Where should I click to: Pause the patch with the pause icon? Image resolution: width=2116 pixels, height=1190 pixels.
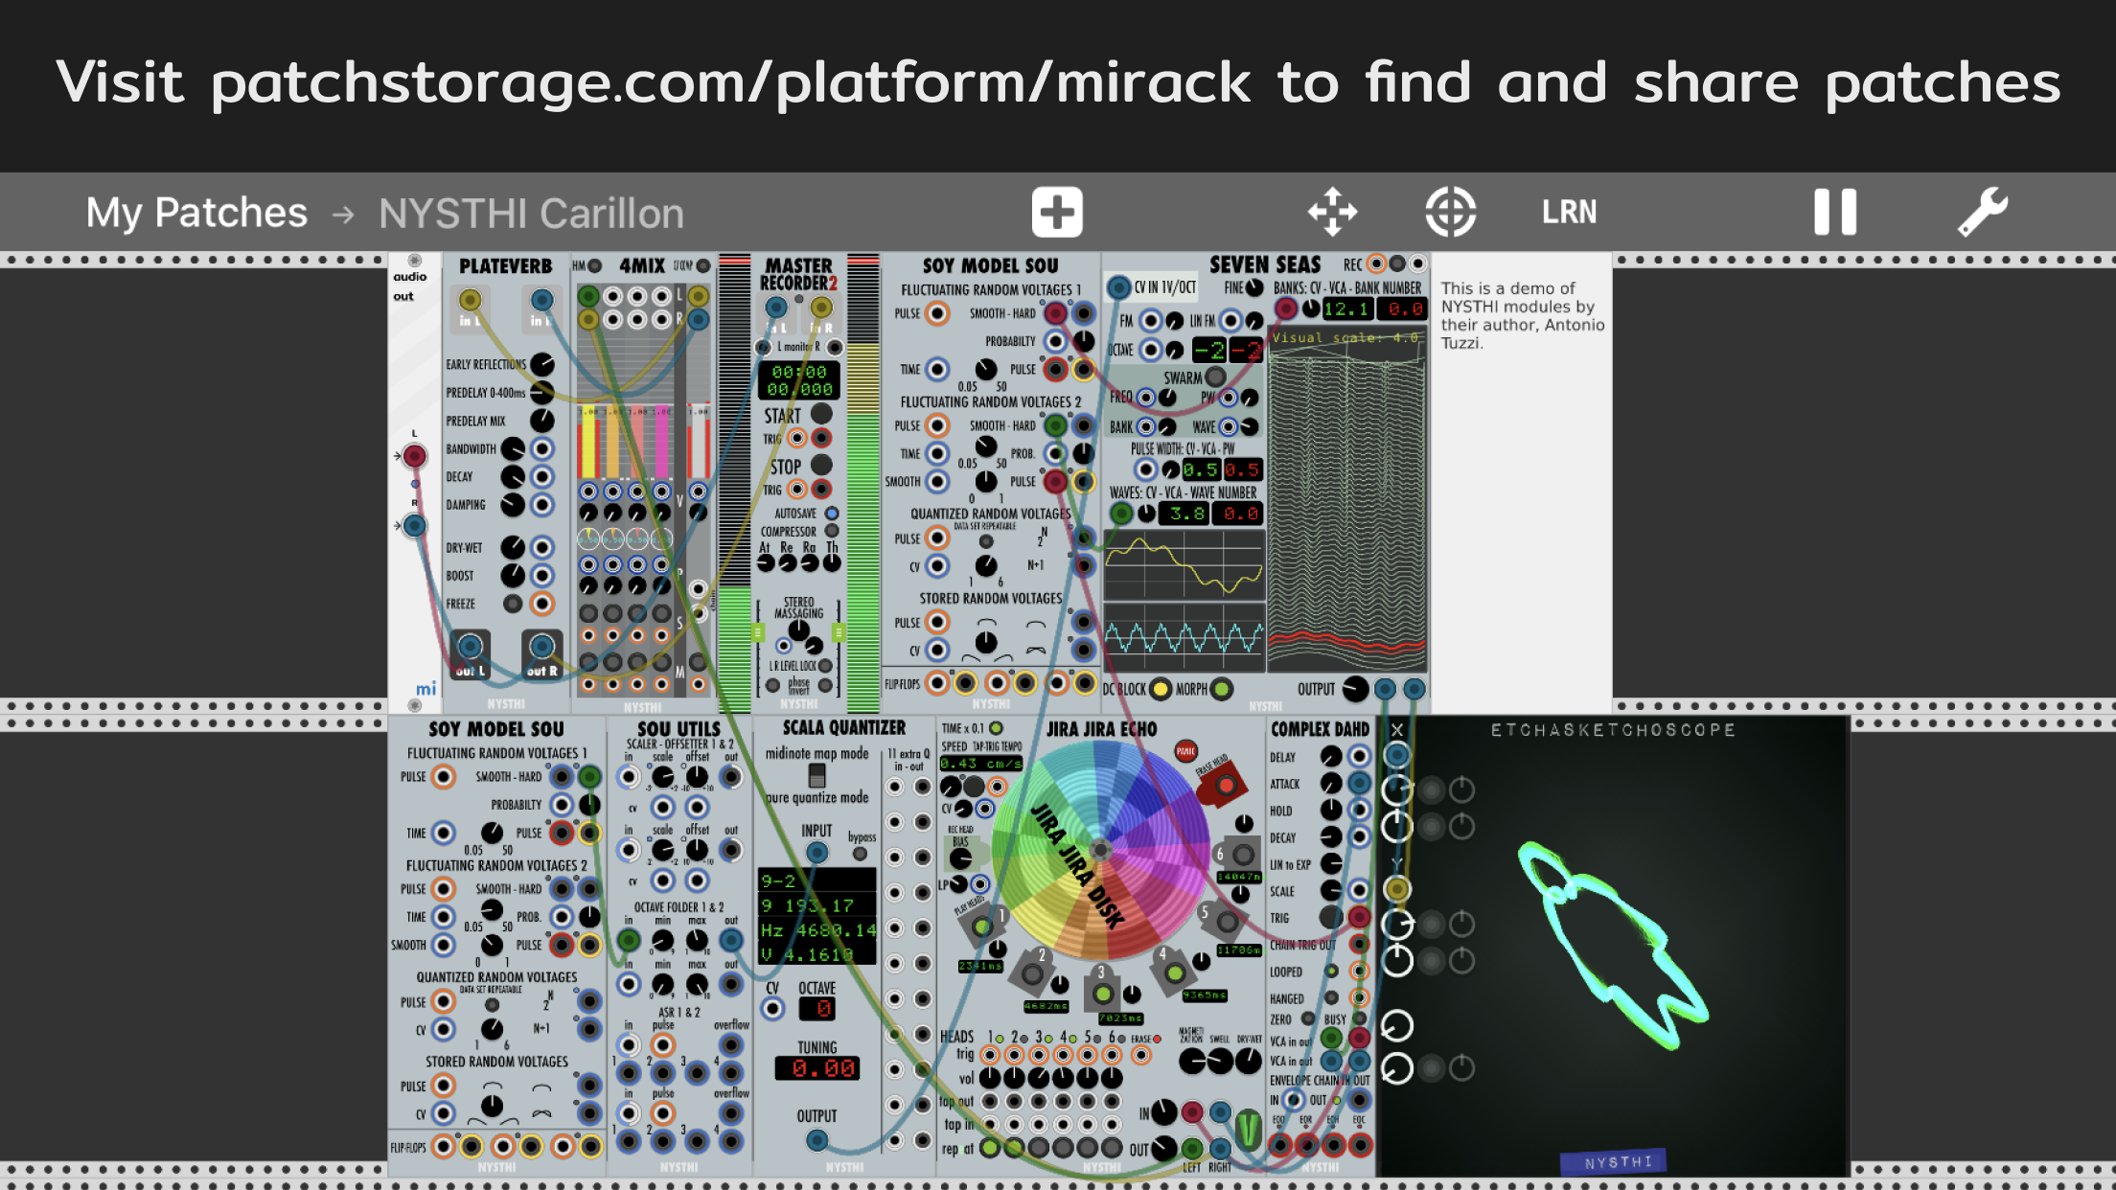[x=1835, y=212]
